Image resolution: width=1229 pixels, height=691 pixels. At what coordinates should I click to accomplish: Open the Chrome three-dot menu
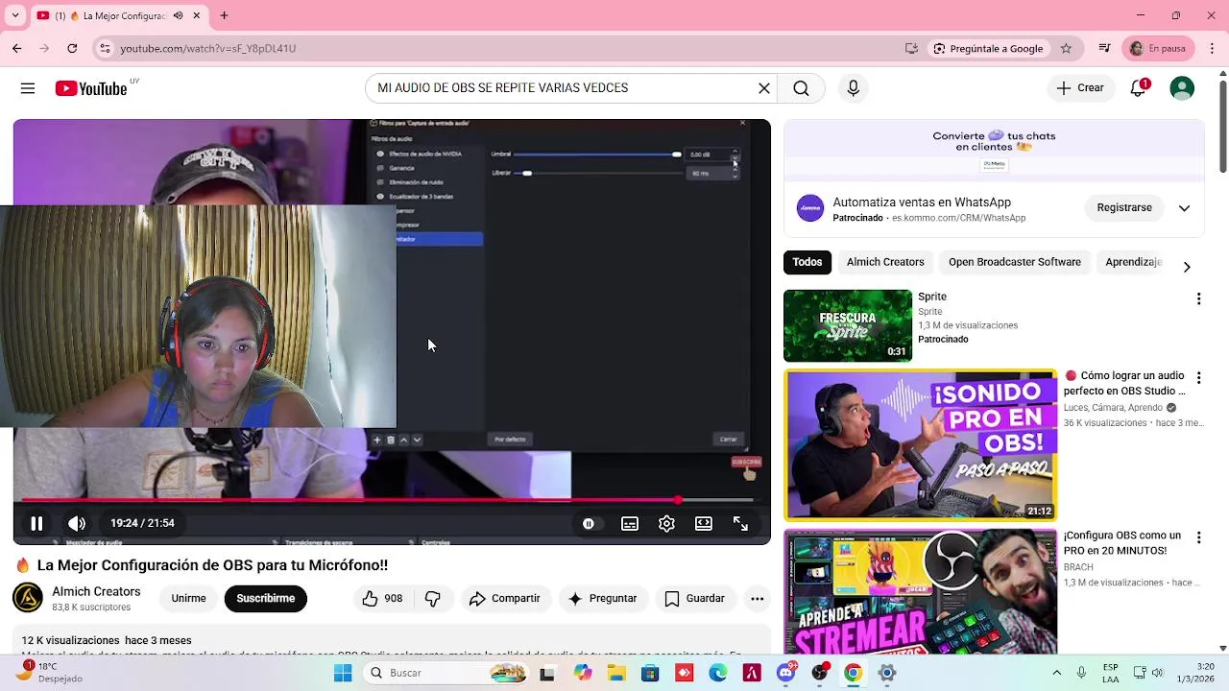tap(1211, 48)
